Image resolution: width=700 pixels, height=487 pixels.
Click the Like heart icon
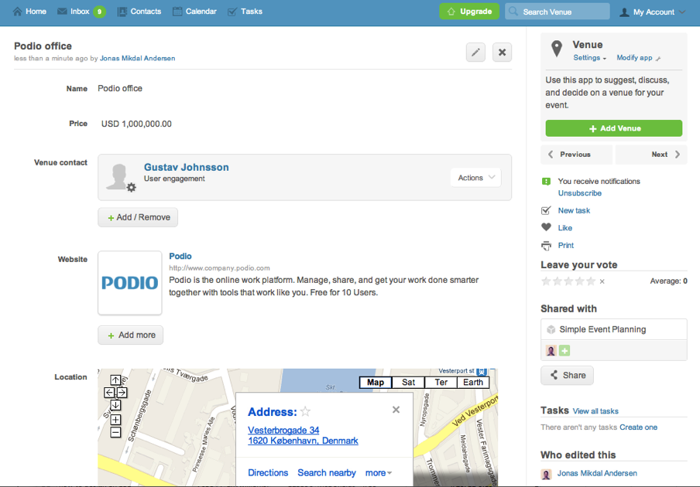tap(546, 228)
